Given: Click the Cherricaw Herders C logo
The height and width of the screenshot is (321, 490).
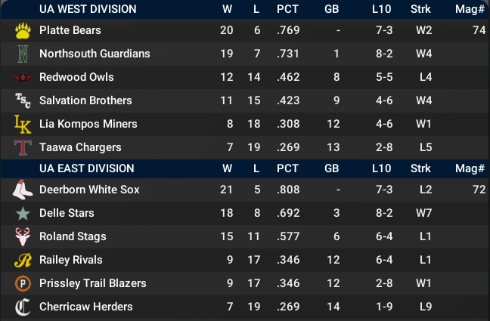Looking at the screenshot, I should pos(23,307).
